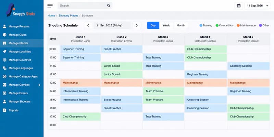Open 16:00 Club Championship on Stand 5

pos(249,108)
